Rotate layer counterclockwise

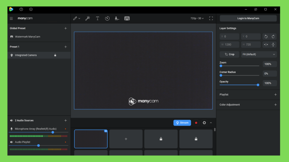pyautogui.click(x=266, y=37)
